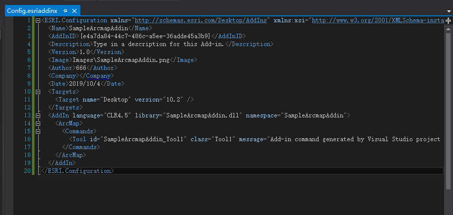Collapse the Targets element outline
This screenshot has width=453, height=215.
[x=38, y=92]
